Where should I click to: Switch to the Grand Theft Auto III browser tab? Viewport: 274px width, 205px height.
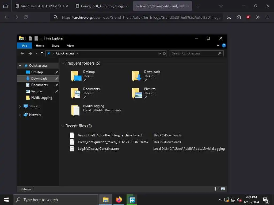41,6
